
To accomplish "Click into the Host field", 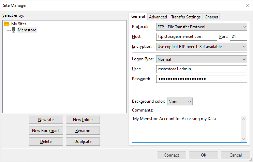I will click(187, 36).
